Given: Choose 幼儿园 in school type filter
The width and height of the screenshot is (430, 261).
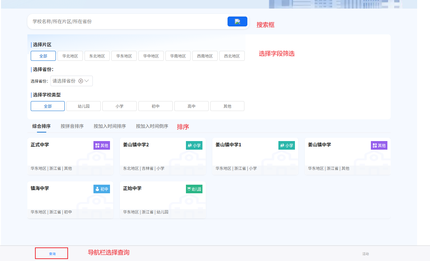Looking at the screenshot, I should click(x=84, y=106).
